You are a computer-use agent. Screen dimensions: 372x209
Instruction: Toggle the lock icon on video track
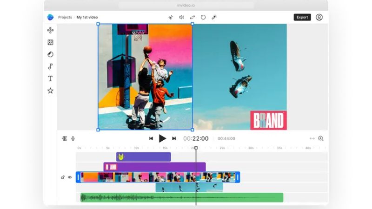tap(63, 177)
